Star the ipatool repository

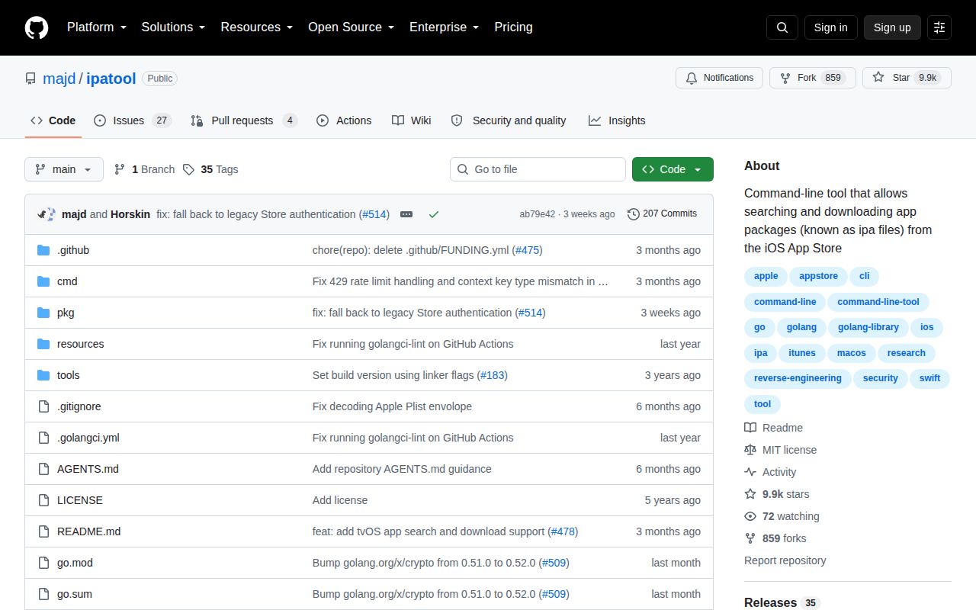coord(907,78)
